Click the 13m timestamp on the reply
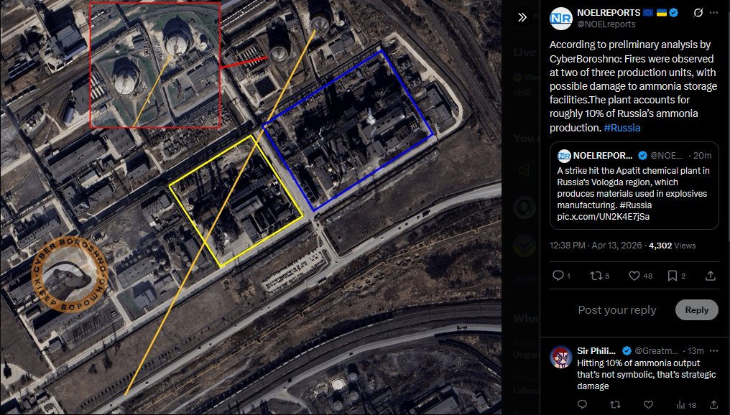730x415 pixels. (x=696, y=351)
